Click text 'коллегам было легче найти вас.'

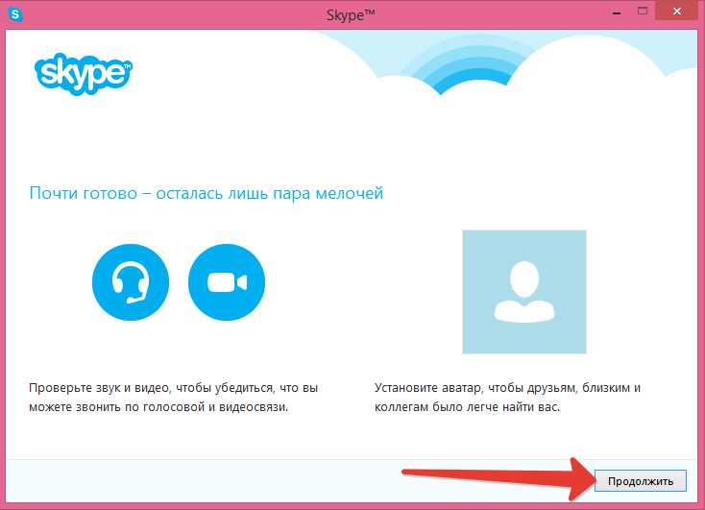point(467,407)
